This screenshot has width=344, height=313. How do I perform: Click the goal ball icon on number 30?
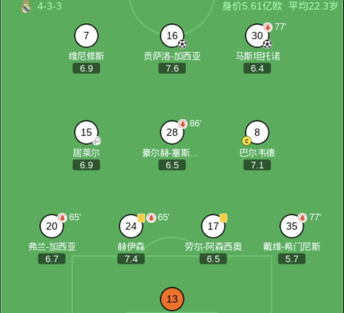tap(267, 44)
